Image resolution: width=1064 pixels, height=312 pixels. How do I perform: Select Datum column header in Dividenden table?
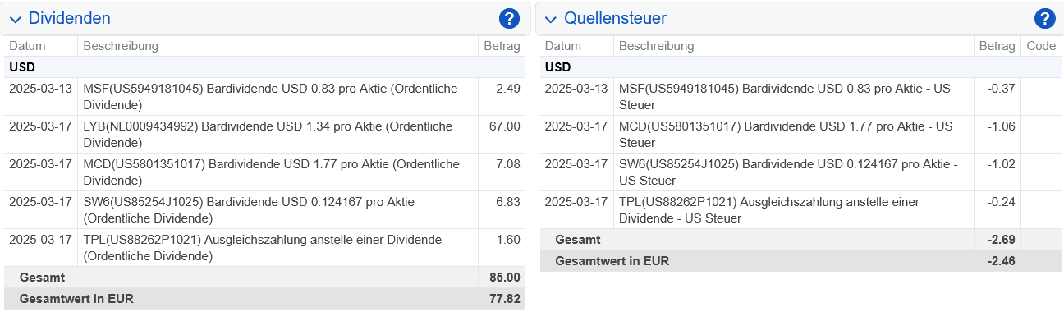(27, 46)
